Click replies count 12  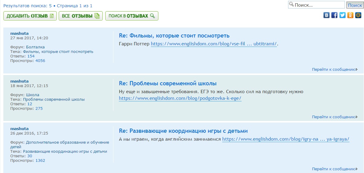point(30,104)
